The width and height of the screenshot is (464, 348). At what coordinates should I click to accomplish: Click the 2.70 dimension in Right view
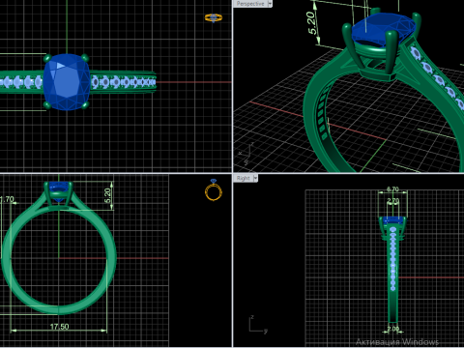pyautogui.click(x=393, y=200)
